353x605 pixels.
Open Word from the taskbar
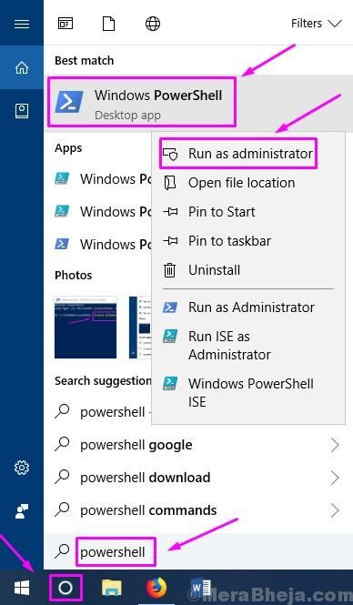(201, 588)
